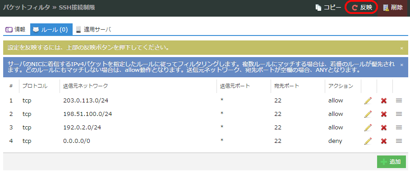The height and width of the screenshot is (173, 410).
Task: Click drag handle of rule 1
Action: (x=399, y=100)
